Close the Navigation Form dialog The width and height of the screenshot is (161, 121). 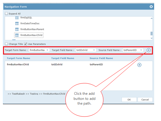(151, 7)
